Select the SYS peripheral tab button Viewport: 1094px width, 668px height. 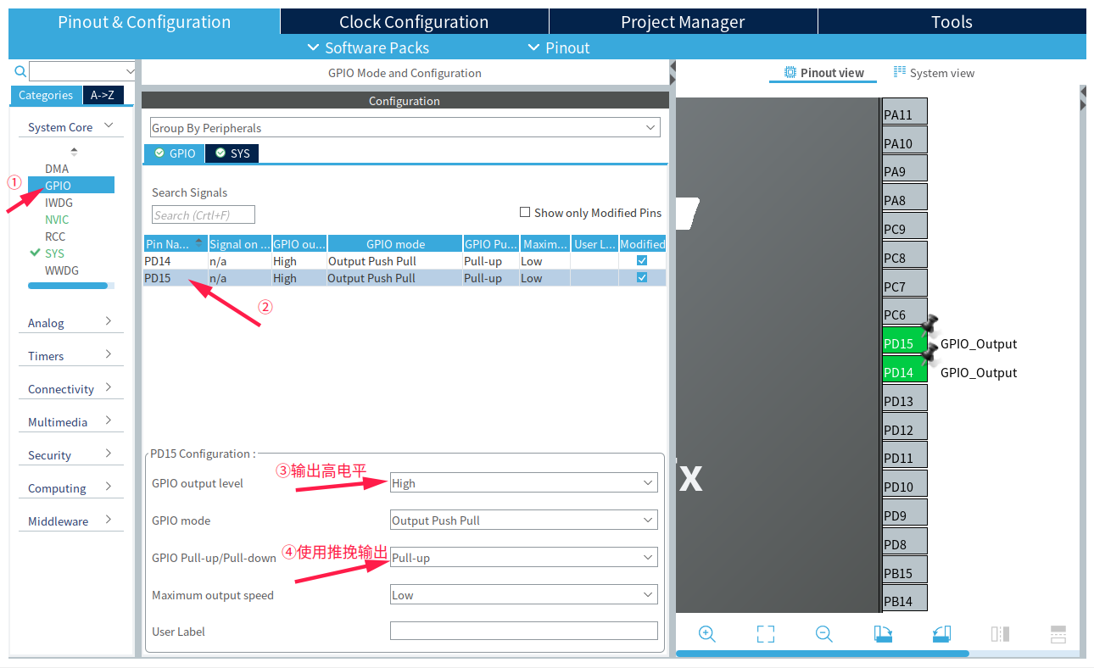pyautogui.click(x=232, y=153)
